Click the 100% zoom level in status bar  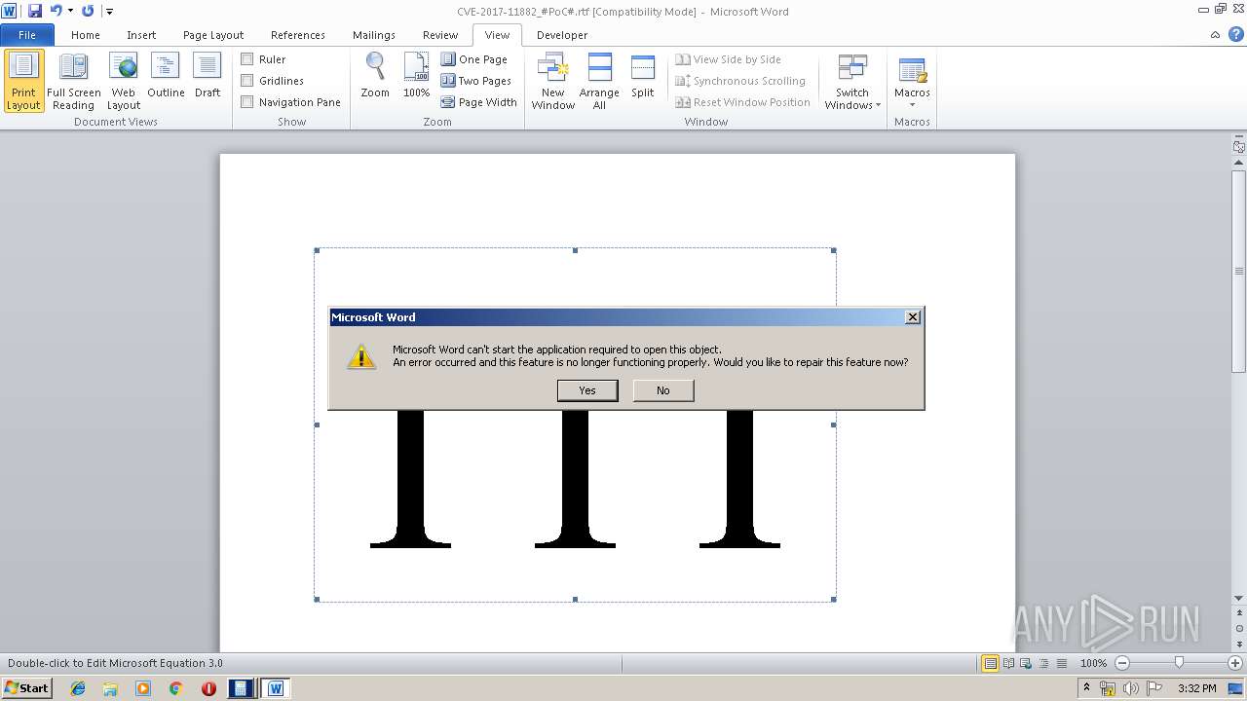(x=1094, y=663)
